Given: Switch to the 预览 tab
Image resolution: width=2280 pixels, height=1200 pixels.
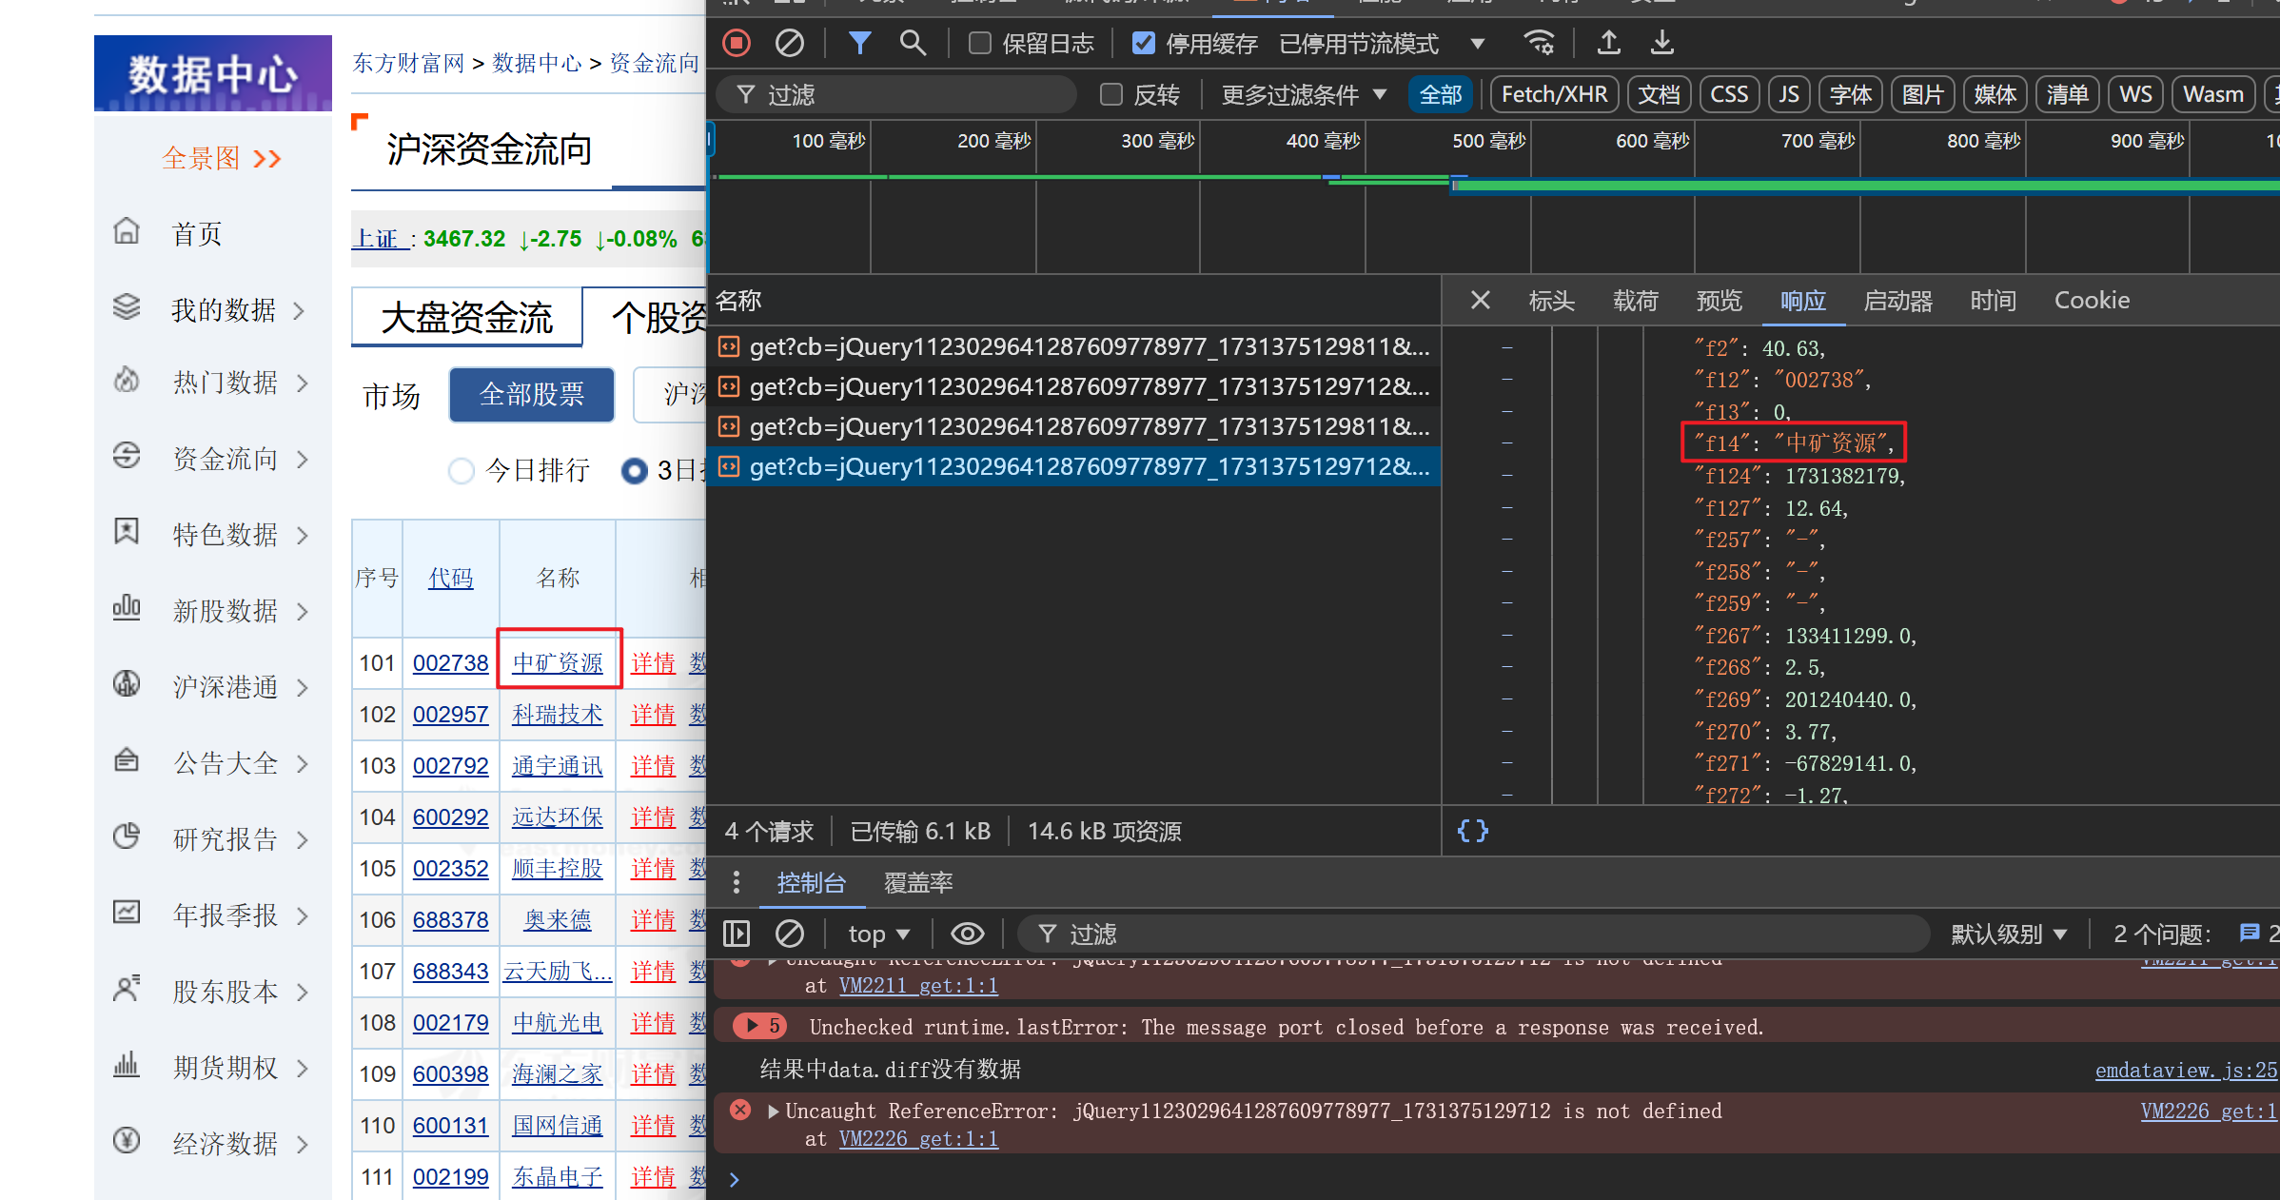Looking at the screenshot, I should [x=1719, y=301].
